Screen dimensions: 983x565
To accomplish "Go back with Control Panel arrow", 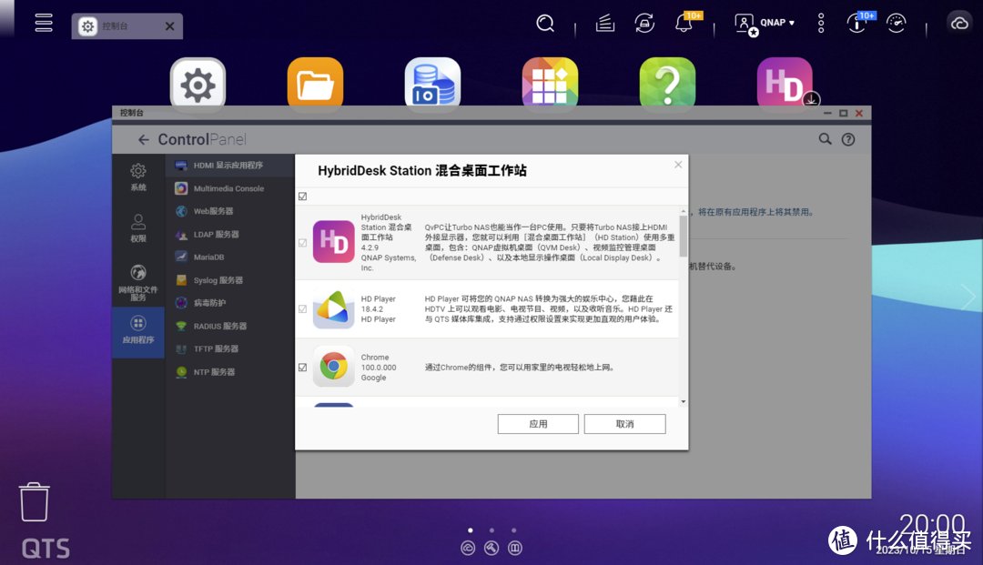I will pos(144,140).
